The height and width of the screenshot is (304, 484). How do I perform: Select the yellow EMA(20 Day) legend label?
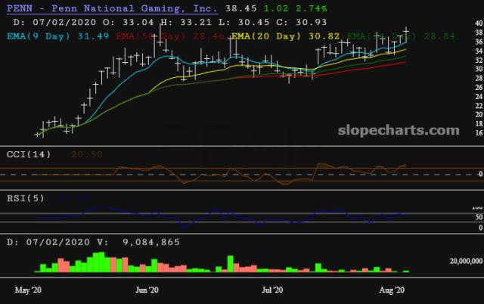point(267,36)
